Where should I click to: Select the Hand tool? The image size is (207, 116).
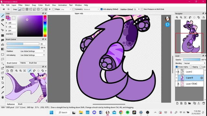click(x=3, y=97)
